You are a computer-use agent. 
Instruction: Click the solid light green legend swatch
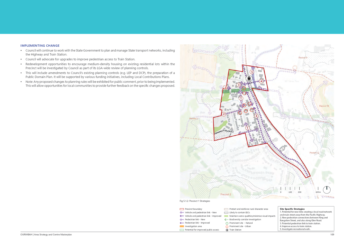tap(226, 216)
